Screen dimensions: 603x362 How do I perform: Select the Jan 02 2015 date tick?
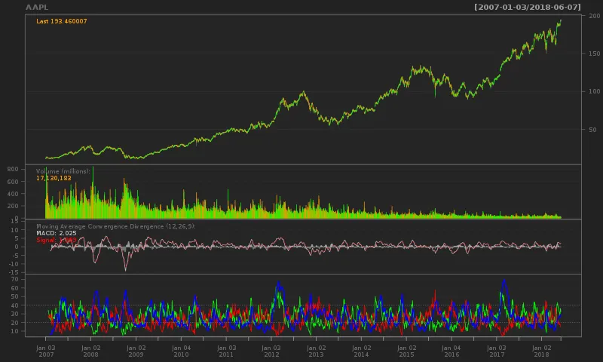[x=406, y=351]
